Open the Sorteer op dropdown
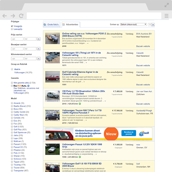 134,24
